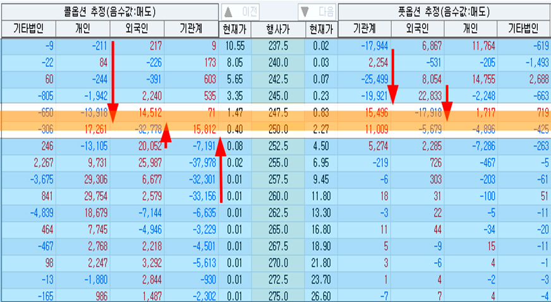Click 개인 header under put options

pos(471,28)
